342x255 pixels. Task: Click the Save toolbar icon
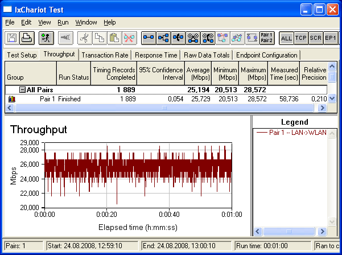12,38
